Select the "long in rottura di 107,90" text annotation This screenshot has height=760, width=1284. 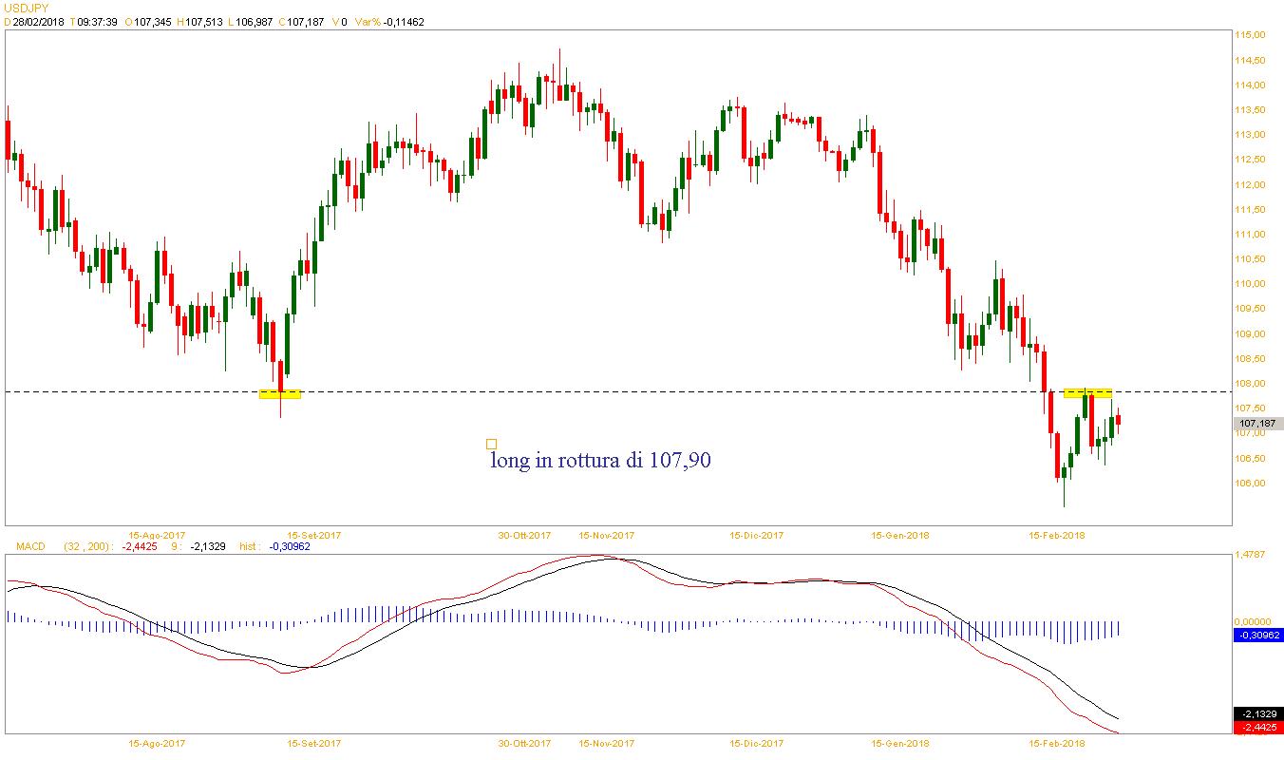pos(600,461)
